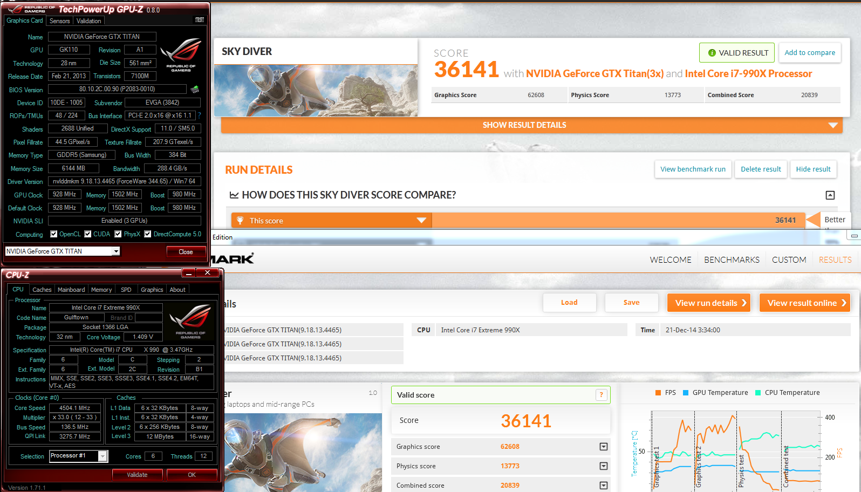This screenshot has height=492, width=861.
Task: Click the NVIDIA GeForce GTX Titan(3x) link
Action: coord(594,73)
